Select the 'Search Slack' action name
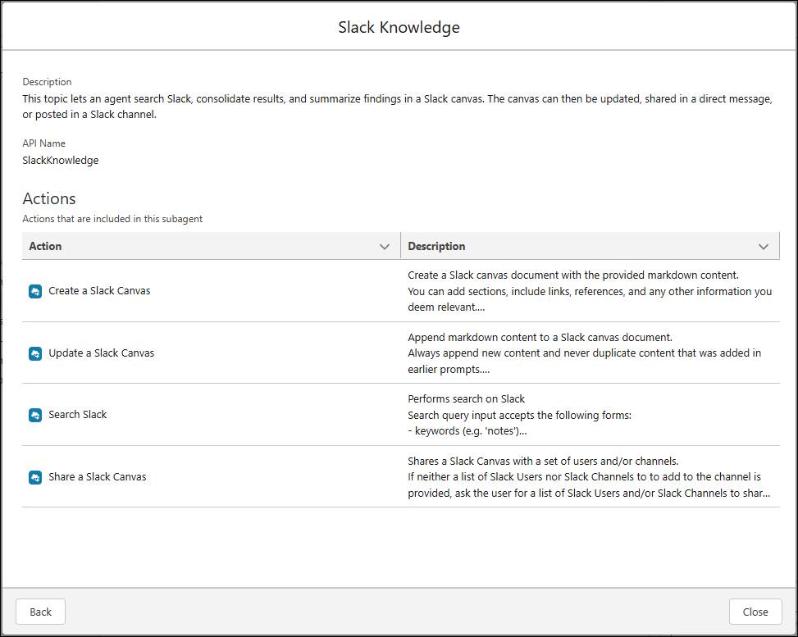 pyautogui.click(x=77, y=415)
